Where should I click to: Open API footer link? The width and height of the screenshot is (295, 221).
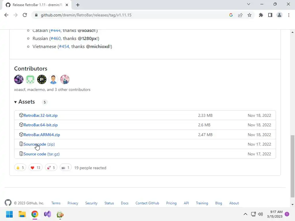[x=186, y=203]
